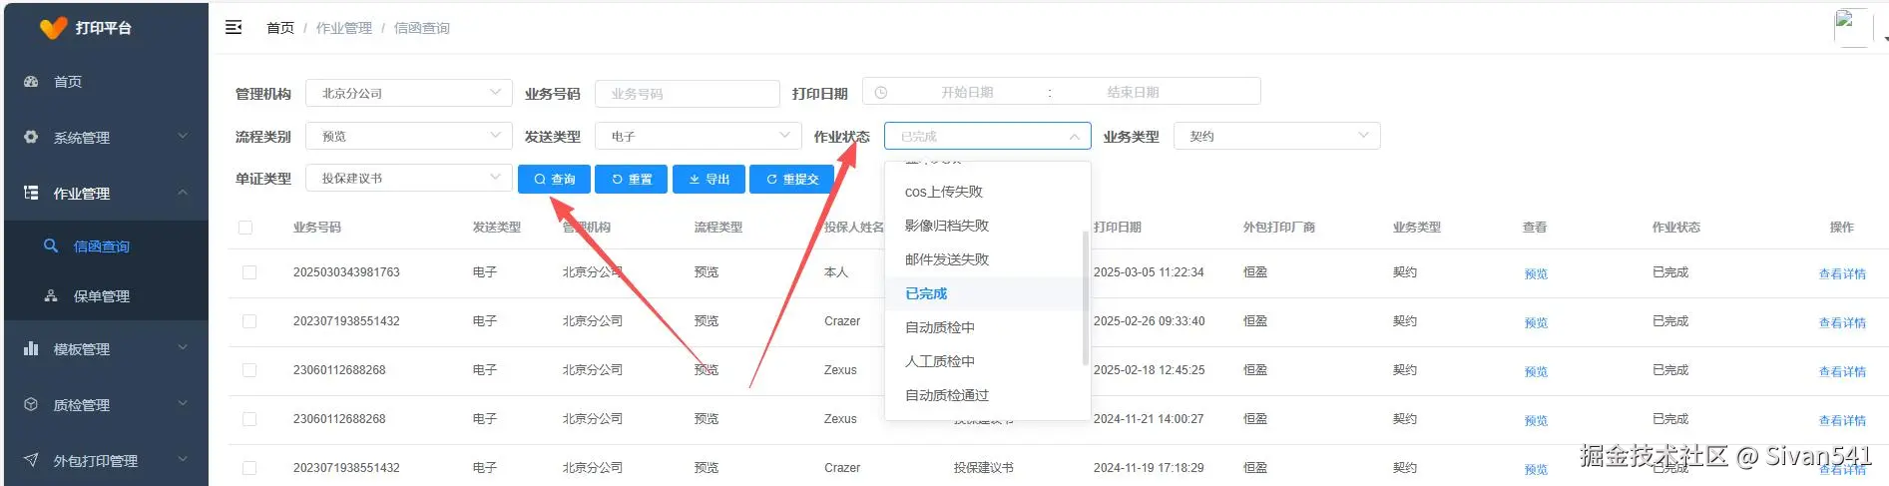Toggle the sidebar collapse hamburger icon
The height and width of the screenshot is (486, 1889).
click(234, 27)
